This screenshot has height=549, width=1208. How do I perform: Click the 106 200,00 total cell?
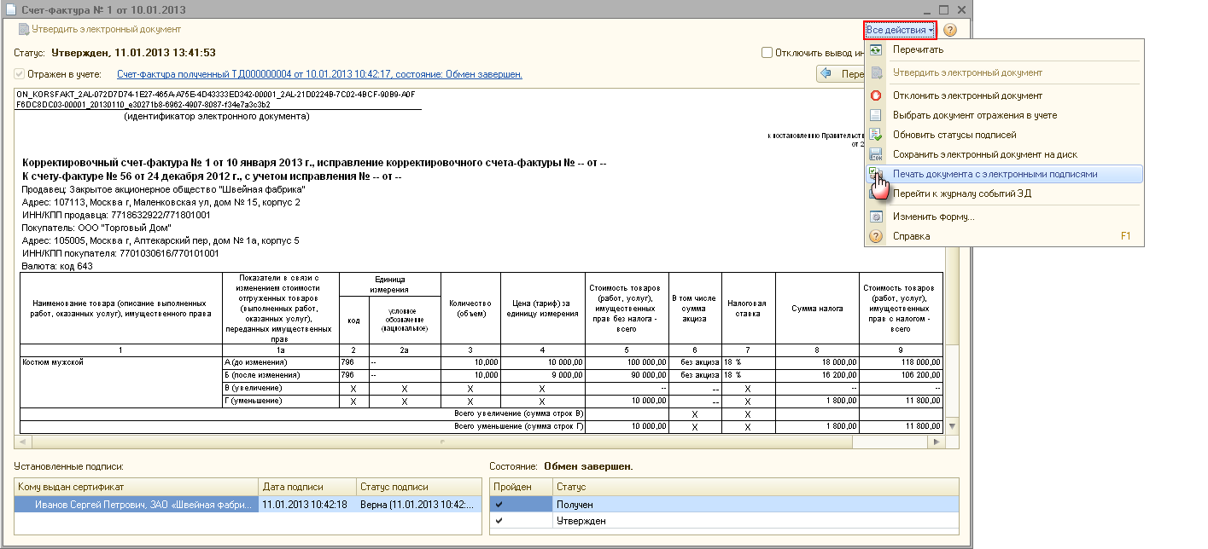tap(902, 375)
